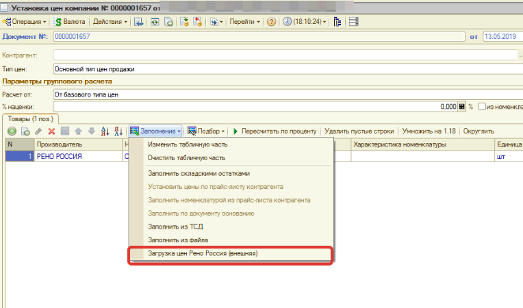This screenshot has width=523, height=308.
Task: Click the Единица column header
Action: tap(509, 144)
